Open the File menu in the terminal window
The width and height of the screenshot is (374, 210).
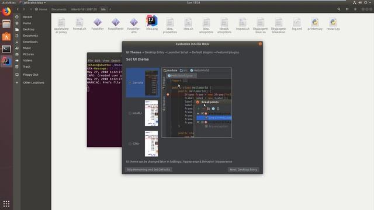(x=91, y=61)
